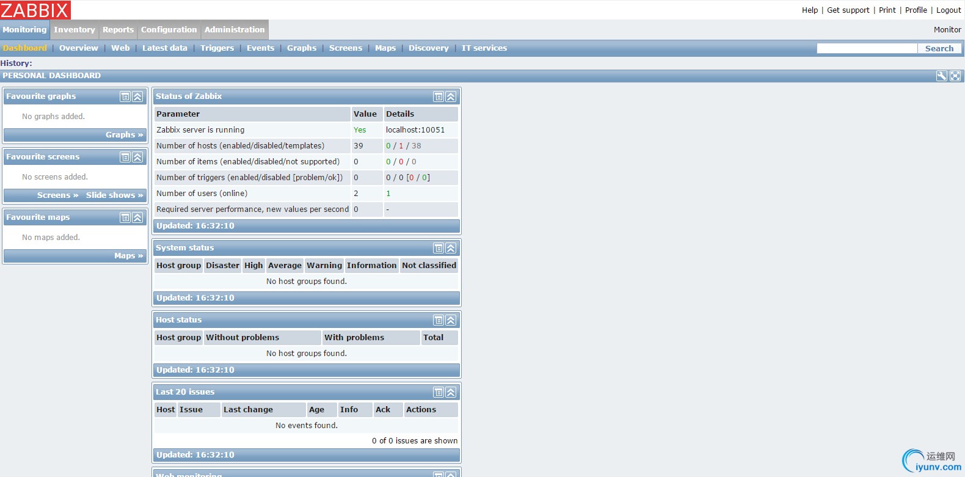This screenshot has height=477, width=965.
Task: Collapse the System status widget
Action: click(451, 248)
